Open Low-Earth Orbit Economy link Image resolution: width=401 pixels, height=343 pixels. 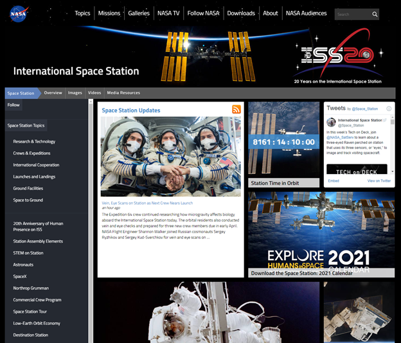[x=37, y=323]
